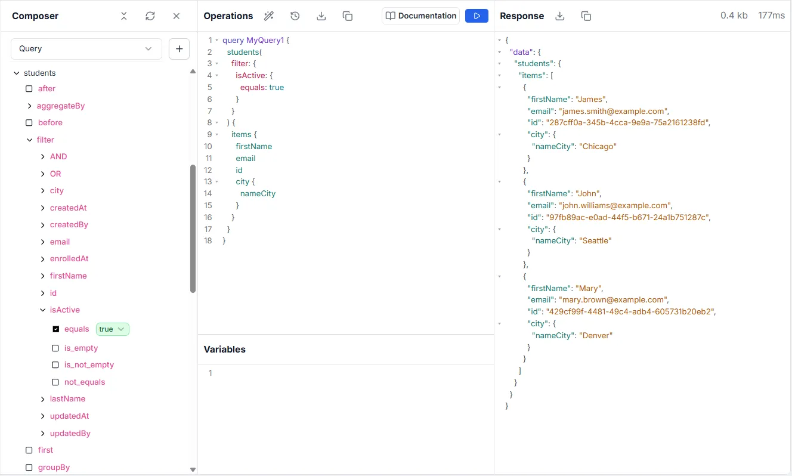Screen dimensions: 792x476
Task: Add a new operation with plus button
Action: (x=179, y=49)
